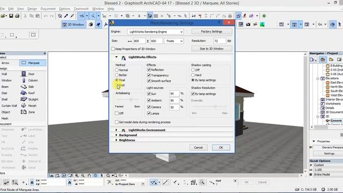Select the Marquee tool in the Toolbox

tap(33, 63)
